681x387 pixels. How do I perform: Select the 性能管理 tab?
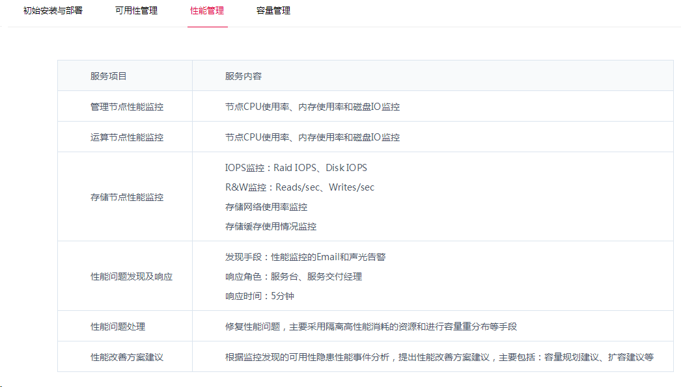point(207,11)
